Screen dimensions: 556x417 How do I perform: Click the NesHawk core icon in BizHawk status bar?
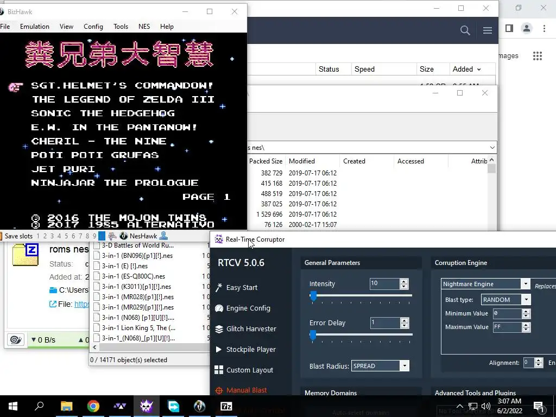tap(124, 236)
